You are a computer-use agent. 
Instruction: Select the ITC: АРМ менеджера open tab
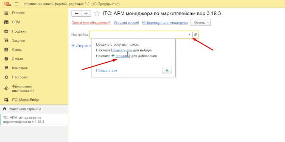click(x=34, y=120)
